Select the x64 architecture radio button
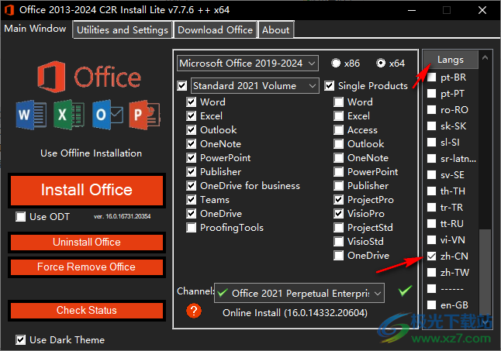 point(381,64)
